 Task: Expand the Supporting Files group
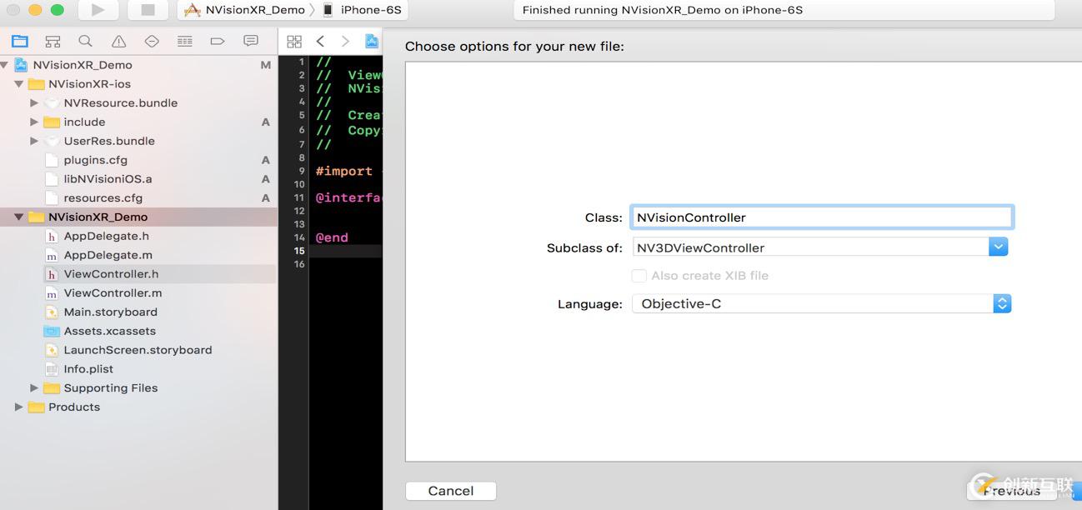(34, 388)
